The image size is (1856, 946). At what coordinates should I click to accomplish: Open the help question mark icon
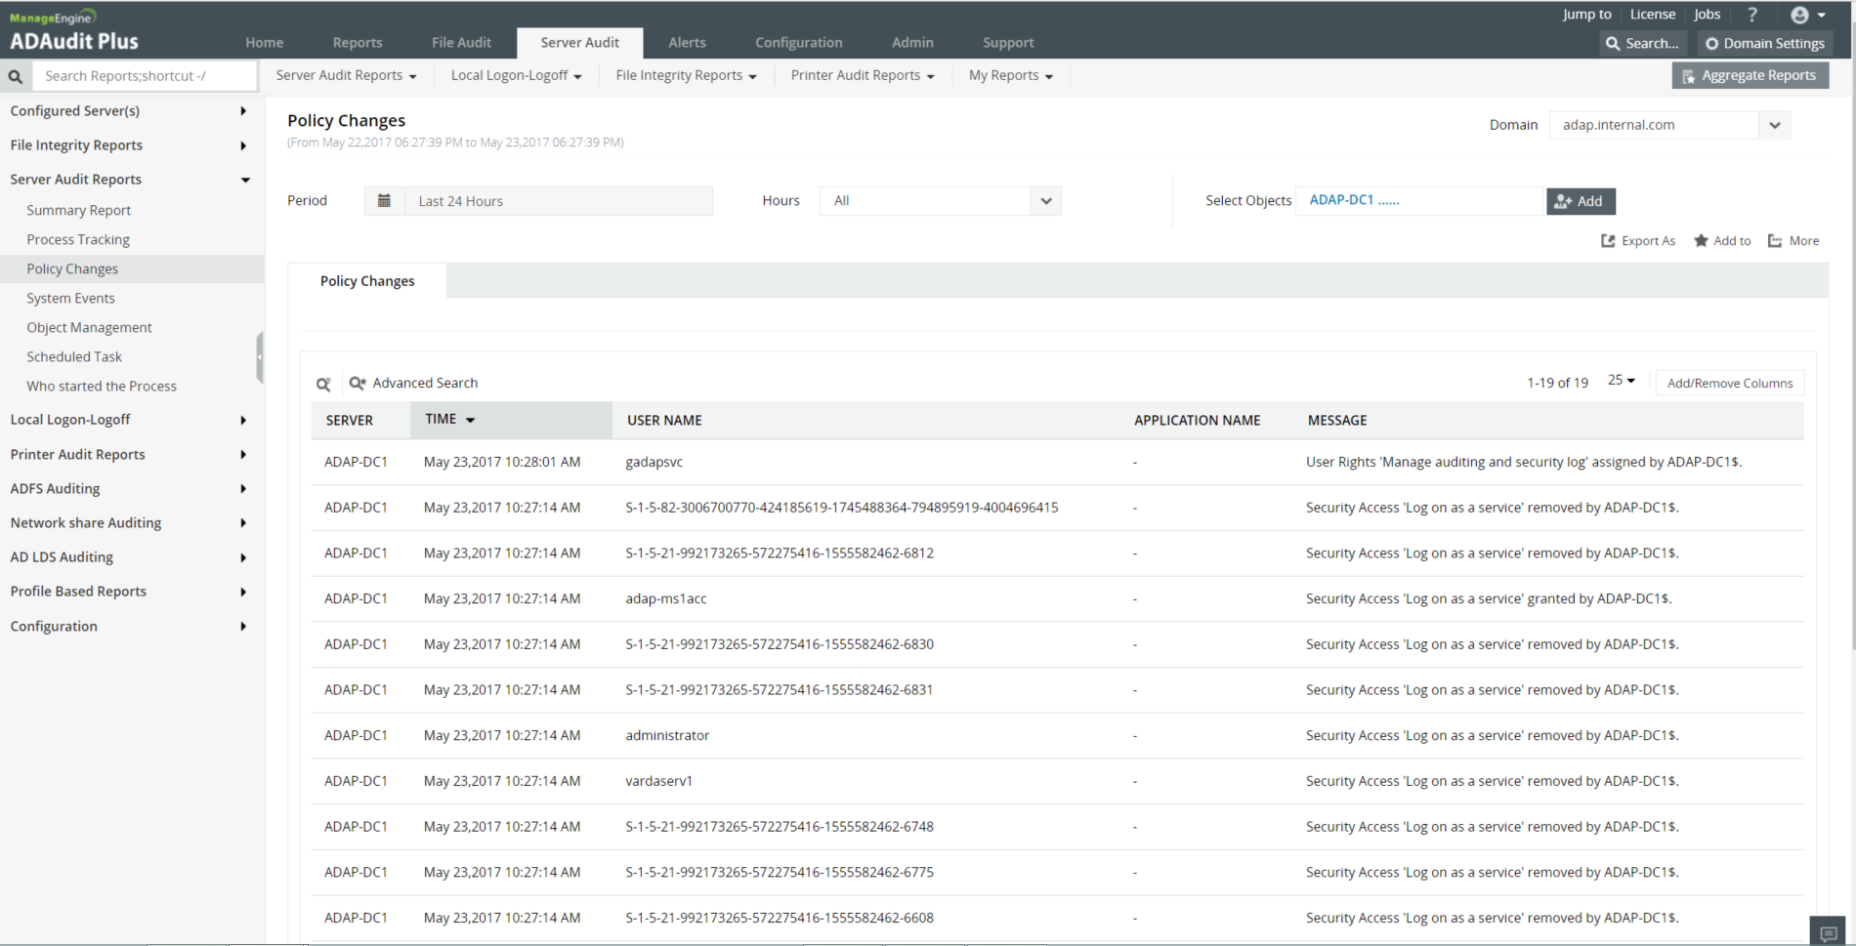coord(1752,15)
